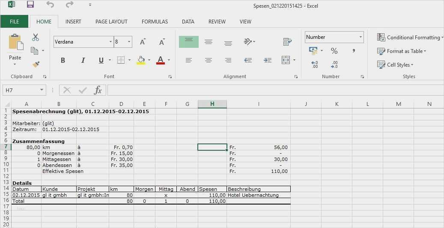Image resolution: width=444 pixels, height=228 pixels.
Task: Redo the last undone action
Action: click(69, 5)
